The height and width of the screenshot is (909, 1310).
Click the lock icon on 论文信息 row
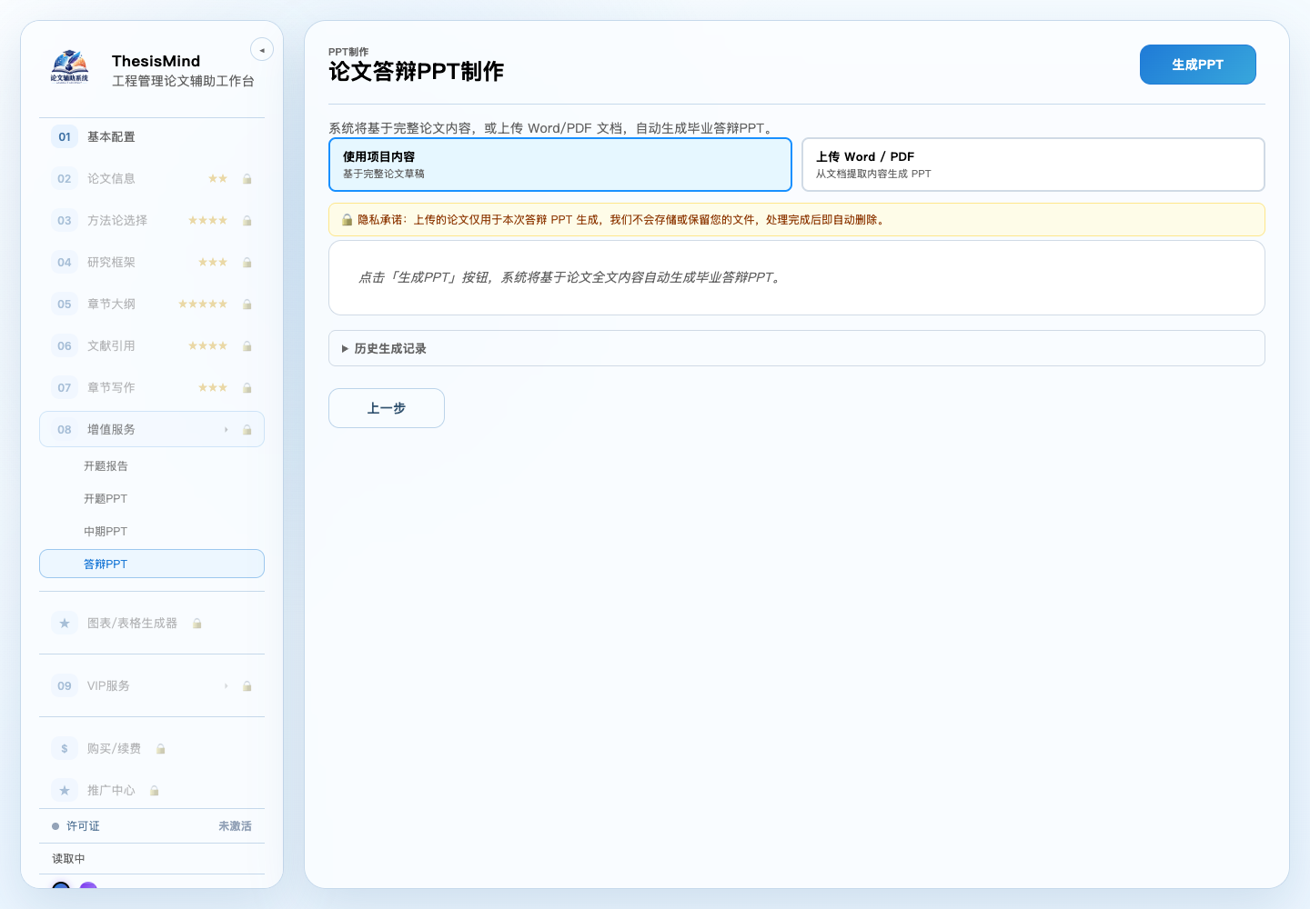247,179
